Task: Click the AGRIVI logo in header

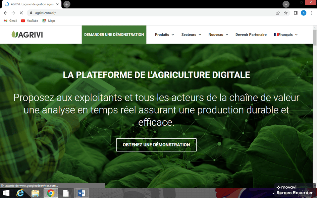Action: point(27,35)
